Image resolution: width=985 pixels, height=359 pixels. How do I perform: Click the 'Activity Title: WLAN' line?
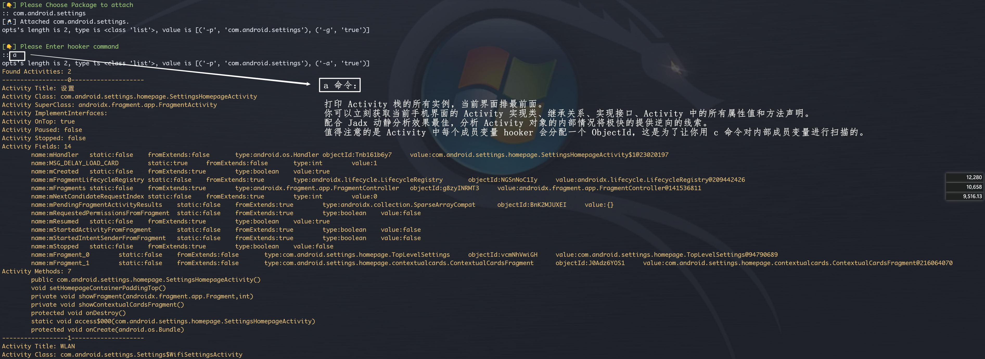click(x=38, y=347)
